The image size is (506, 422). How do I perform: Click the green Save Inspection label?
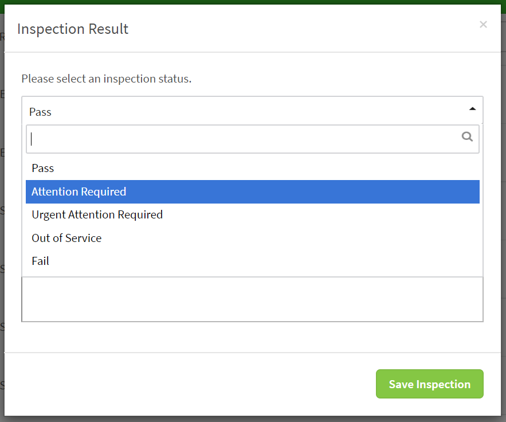pos(429,384)
